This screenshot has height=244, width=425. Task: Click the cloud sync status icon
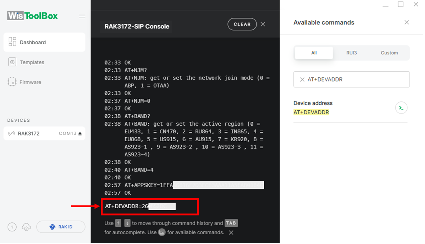pos(26,227)
